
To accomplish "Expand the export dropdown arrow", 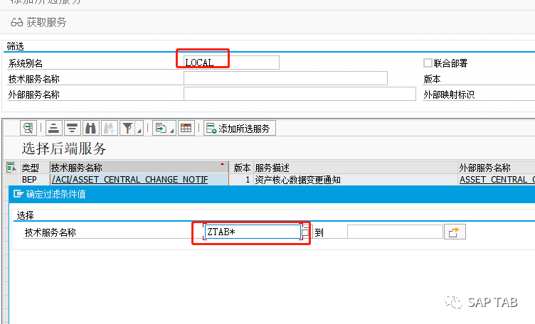I will (172, 129).
